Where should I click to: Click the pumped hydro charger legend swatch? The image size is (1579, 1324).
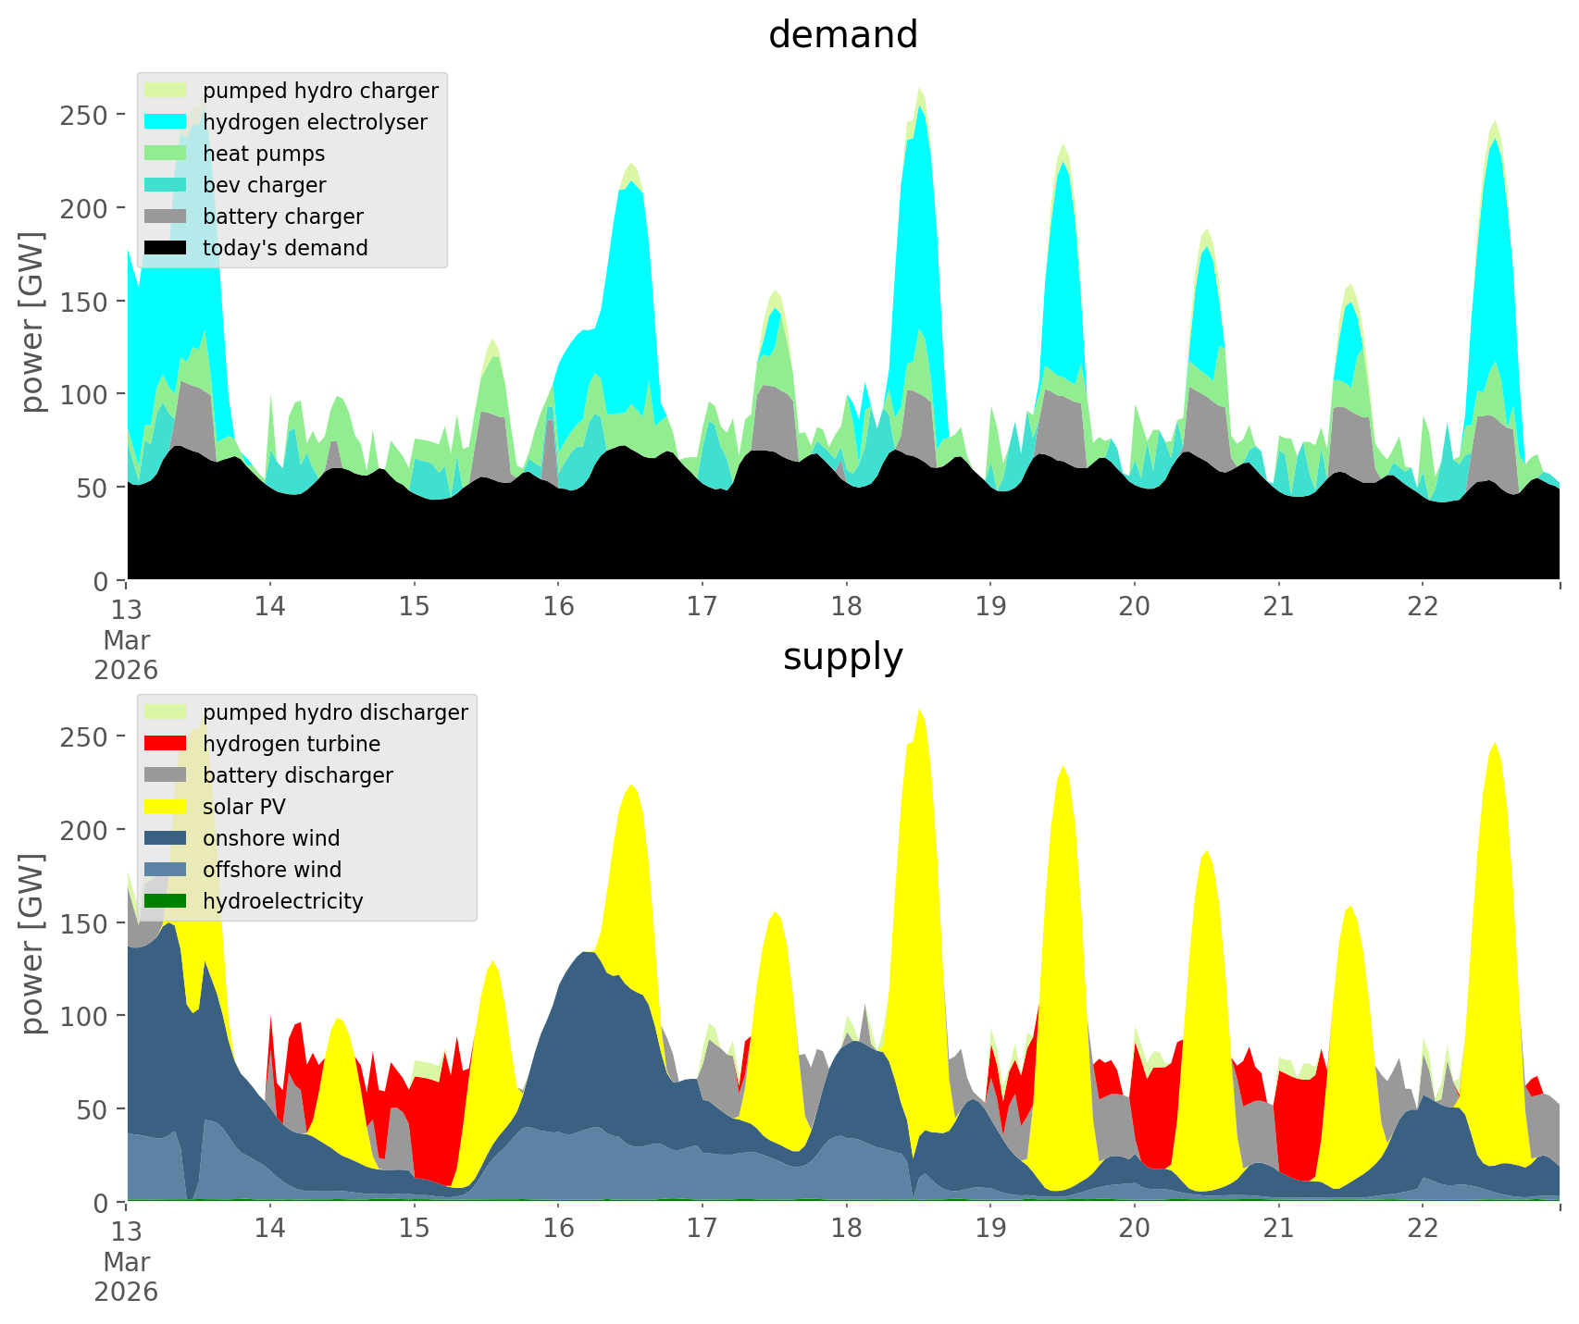point(167,91)
